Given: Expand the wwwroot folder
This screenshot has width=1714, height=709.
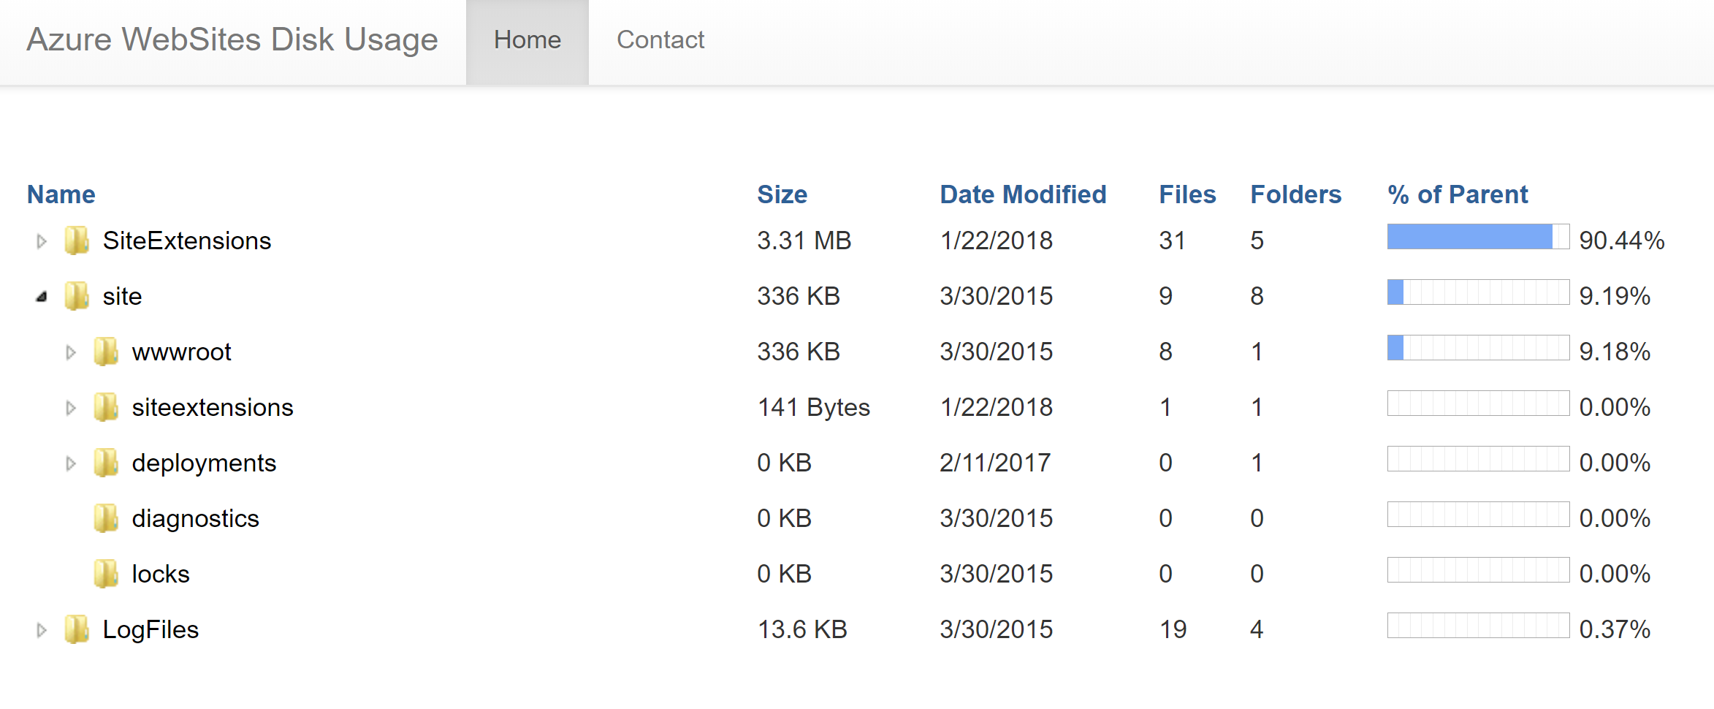Looking at the screenshot, I should 71,352.
